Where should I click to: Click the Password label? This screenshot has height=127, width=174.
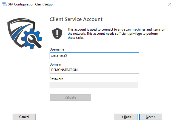coord(56,79)
